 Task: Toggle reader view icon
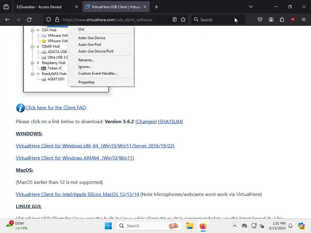[175, 20]
